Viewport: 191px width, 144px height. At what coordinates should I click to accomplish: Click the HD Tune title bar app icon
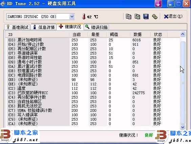click(3, 3)
